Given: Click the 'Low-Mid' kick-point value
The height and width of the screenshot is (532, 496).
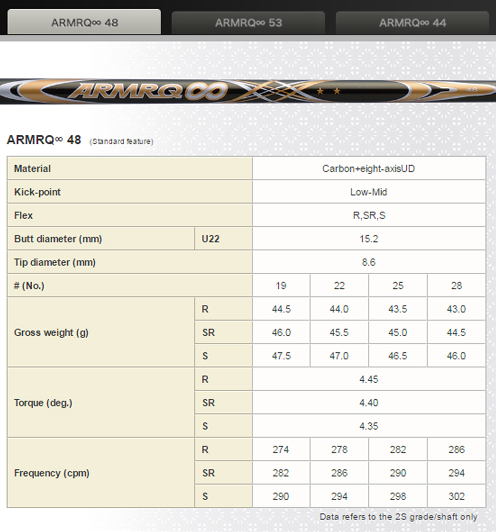Looking at the screenshot, I should pos(368,192).
